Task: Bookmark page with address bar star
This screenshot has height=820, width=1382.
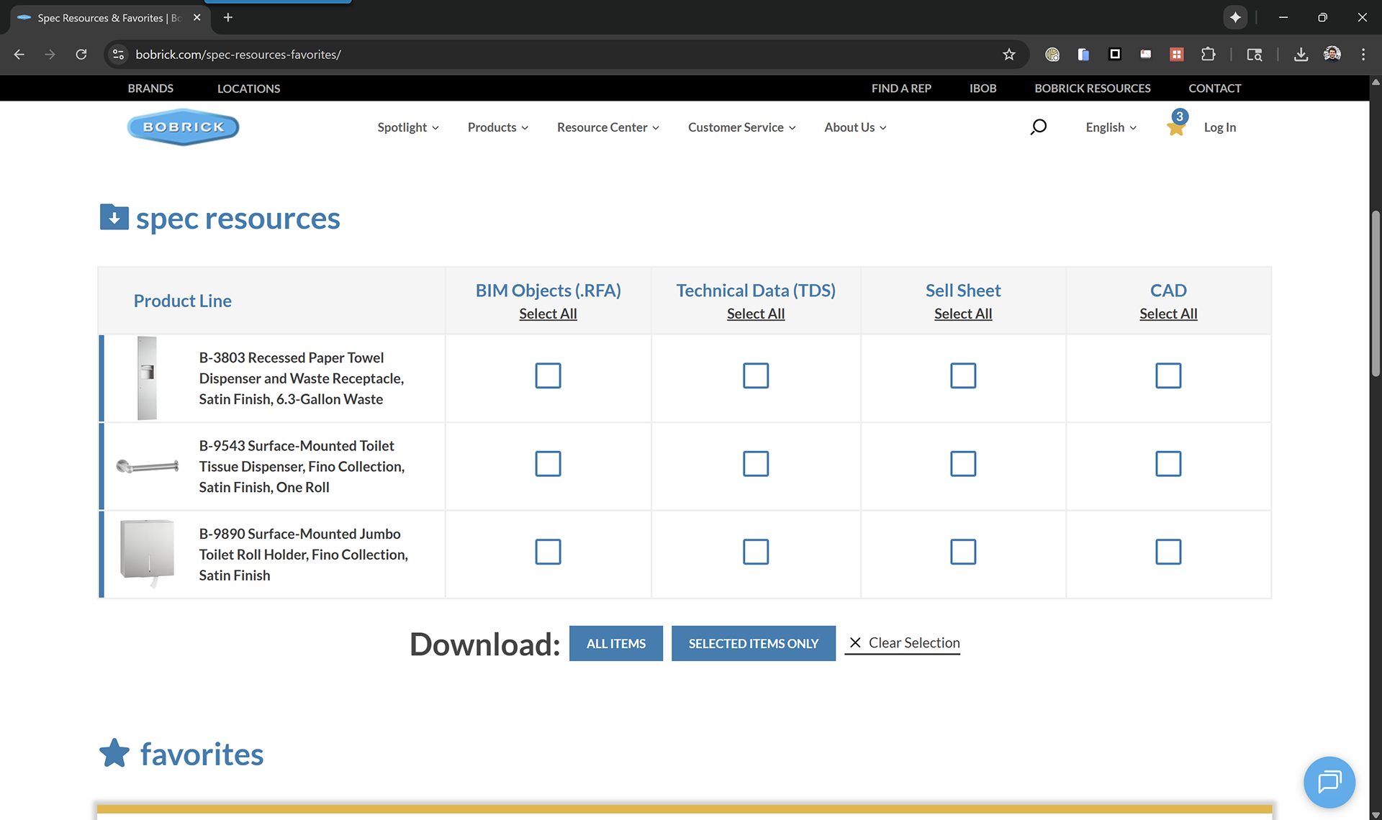Action: coord(1008,54)
